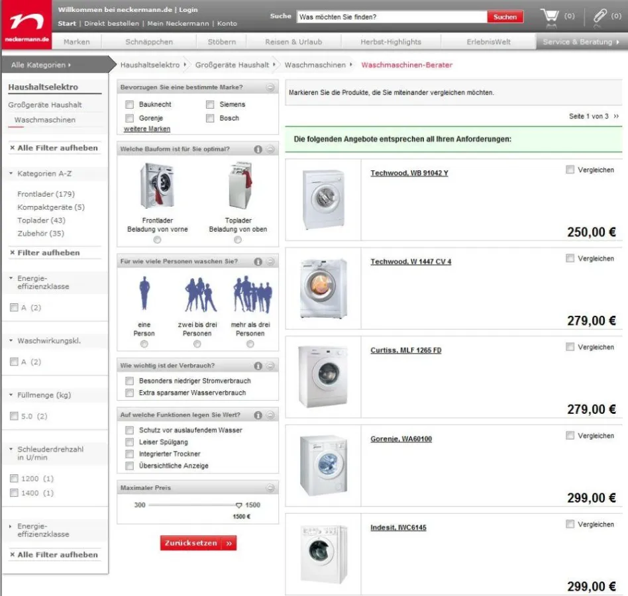Check the Bauknecht brand checkbox

coord(130,105)
